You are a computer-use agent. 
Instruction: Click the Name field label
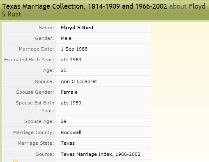coord(46,28)
